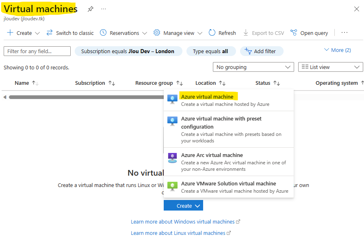This screenshot has width=364, height=243.
Task: Click the Reservations clock icon
Action: coord(103,33)
